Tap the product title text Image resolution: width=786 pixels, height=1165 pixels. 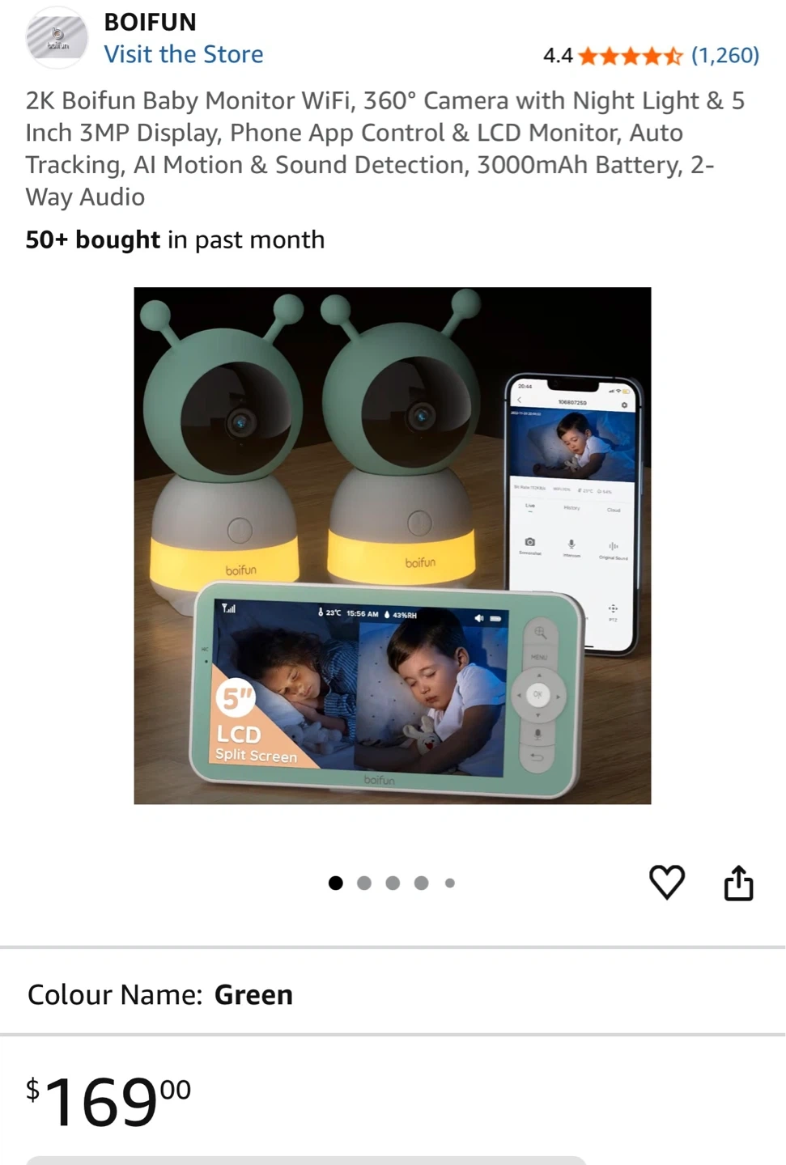(x=385, y=149)
